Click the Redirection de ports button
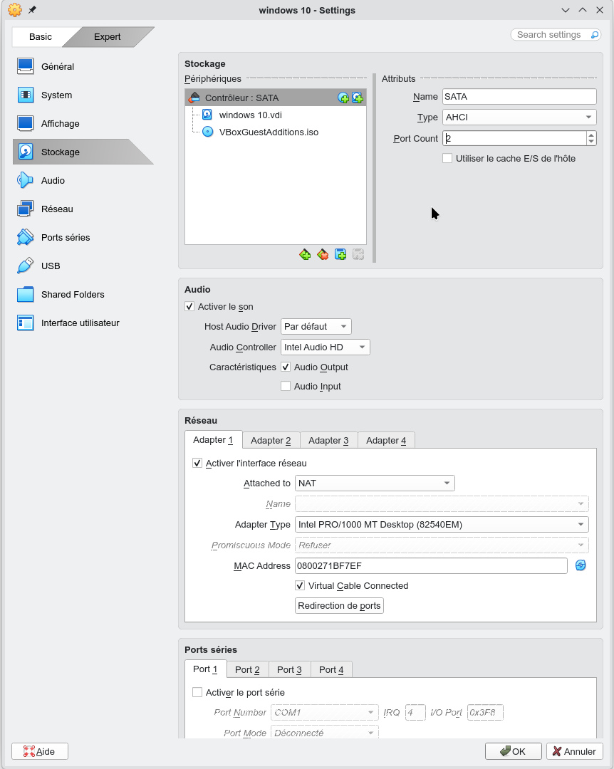The height and width of the screenshot is (769, 614). click(339, 606)
